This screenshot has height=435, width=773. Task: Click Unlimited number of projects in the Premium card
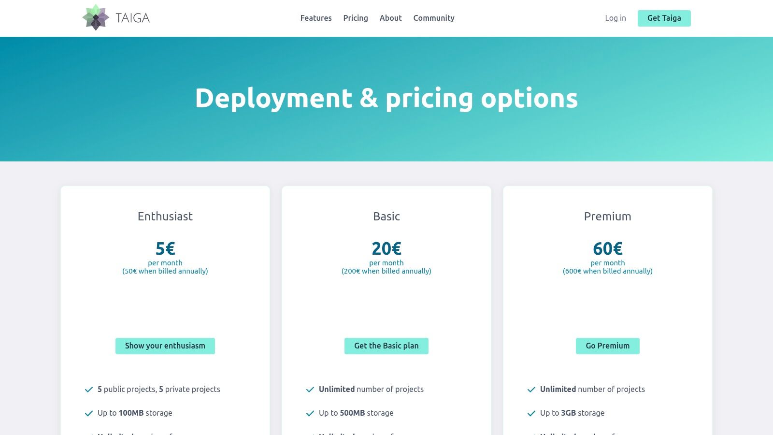592,390
